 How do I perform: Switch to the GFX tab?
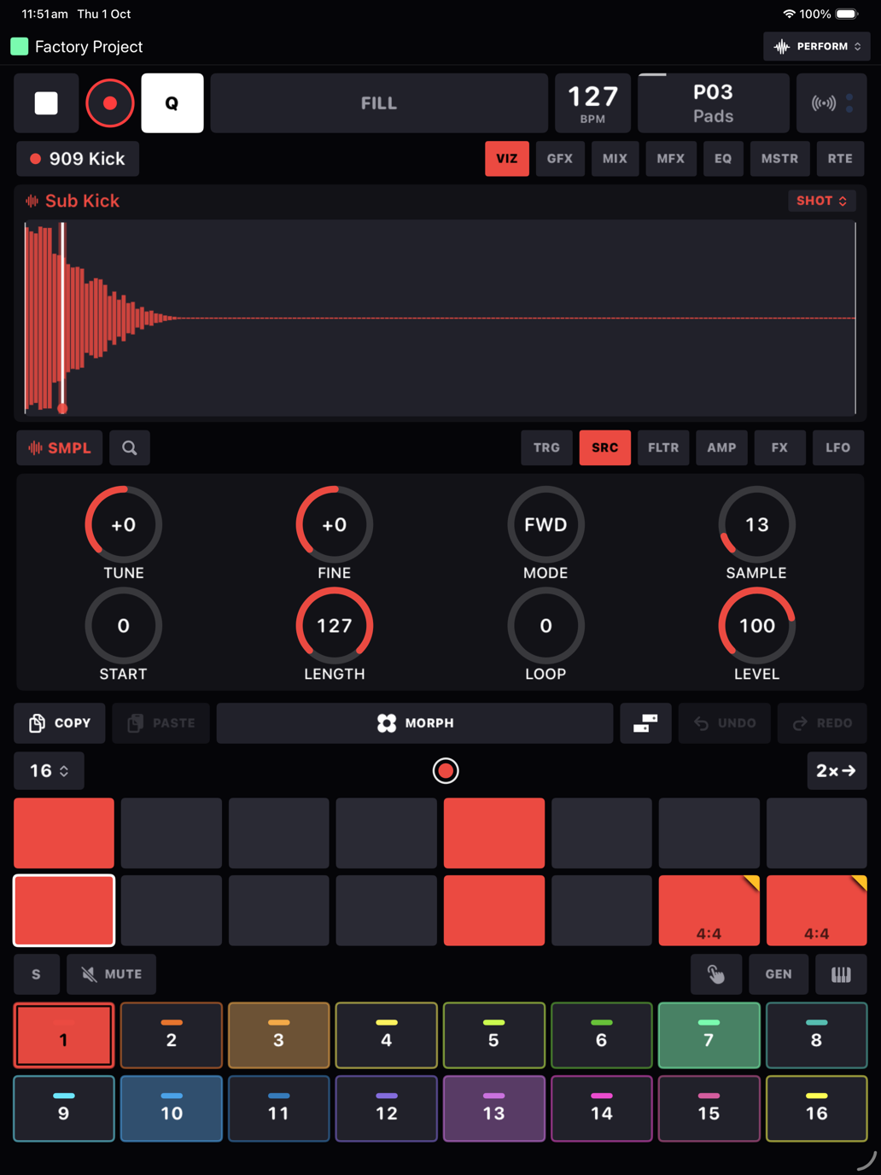560,159
